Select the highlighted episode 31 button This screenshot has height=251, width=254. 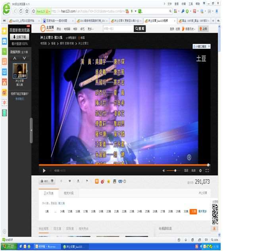click(193, 211)
